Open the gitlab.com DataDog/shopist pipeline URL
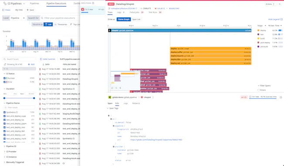The width and height of the screenshot is (284, 166). (x=156, y=140)
